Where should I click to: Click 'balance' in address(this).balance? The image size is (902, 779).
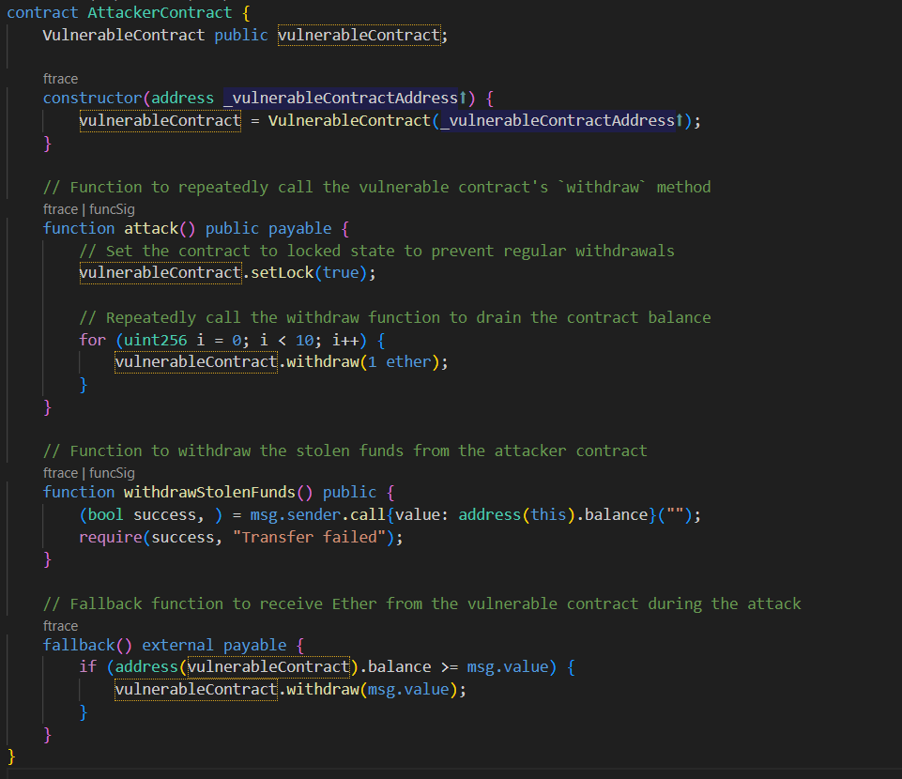coord(616,515)
